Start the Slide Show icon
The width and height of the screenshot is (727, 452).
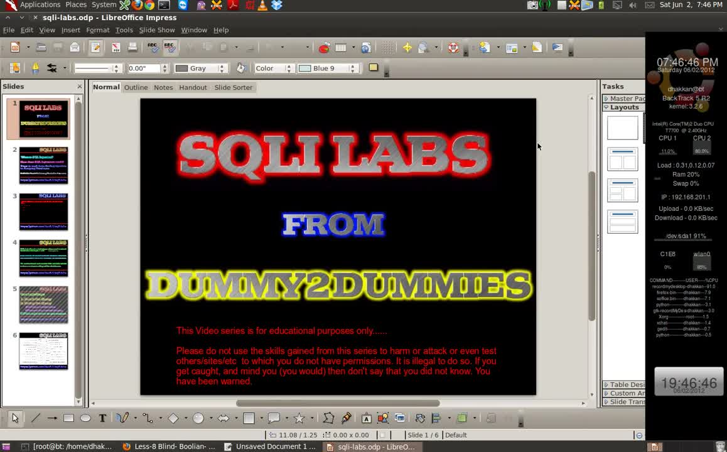(x=557, y=47)
